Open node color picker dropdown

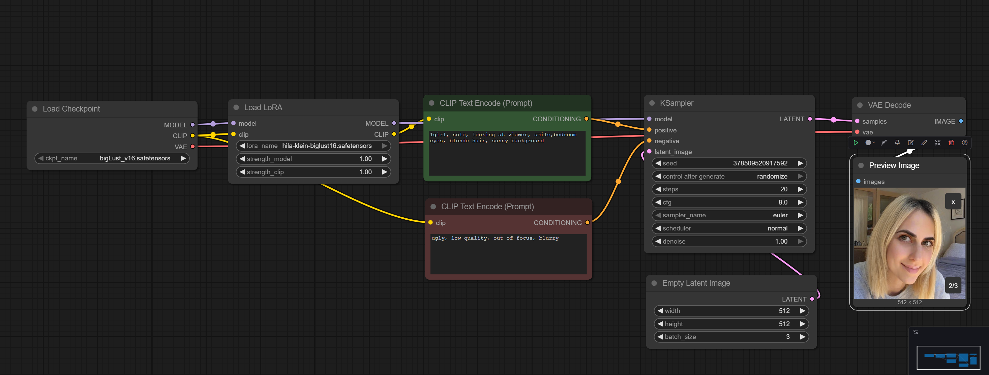pyautogui.click(x=870, y=143)
